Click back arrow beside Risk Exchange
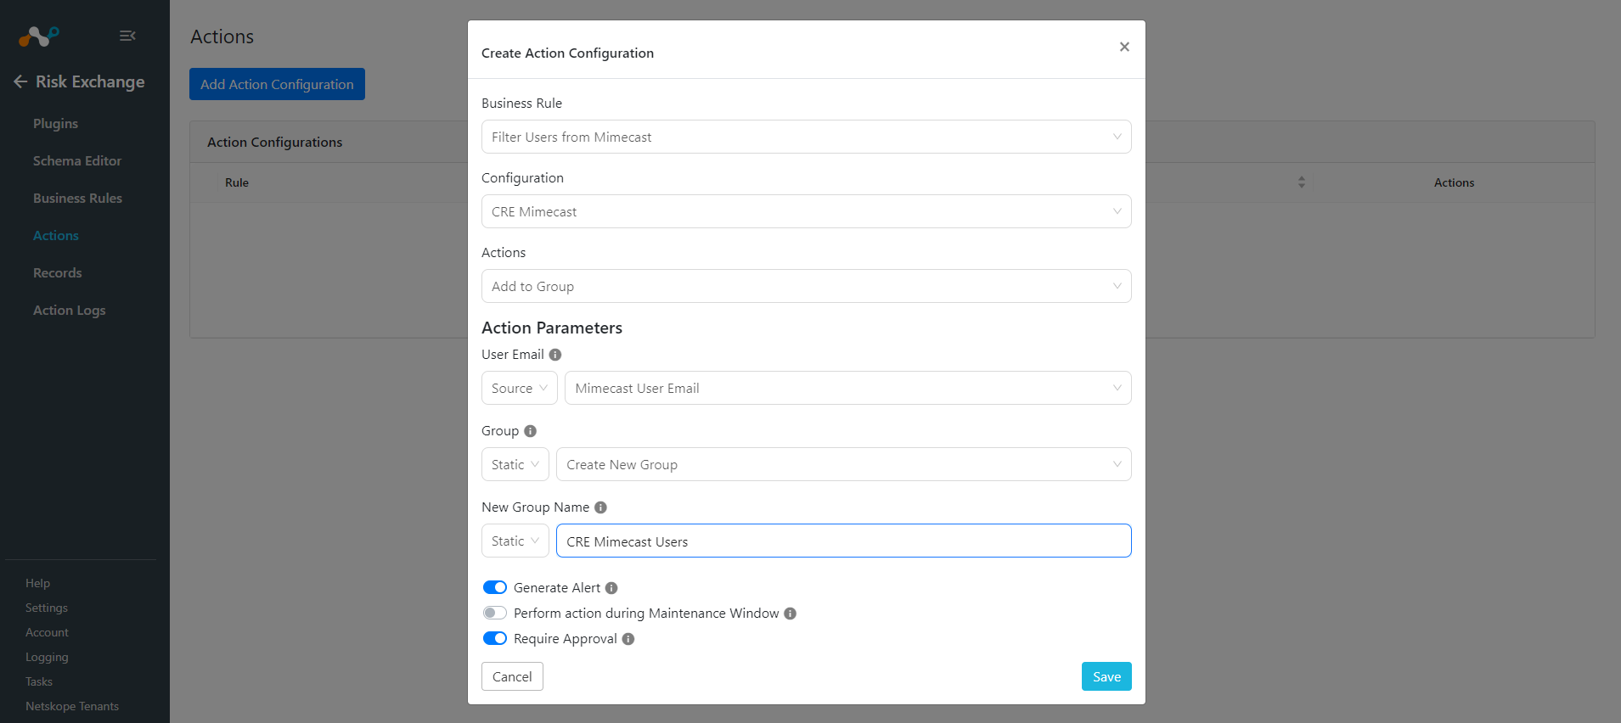 (20, 81)
